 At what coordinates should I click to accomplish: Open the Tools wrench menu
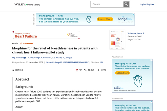(x=85, y=70)
